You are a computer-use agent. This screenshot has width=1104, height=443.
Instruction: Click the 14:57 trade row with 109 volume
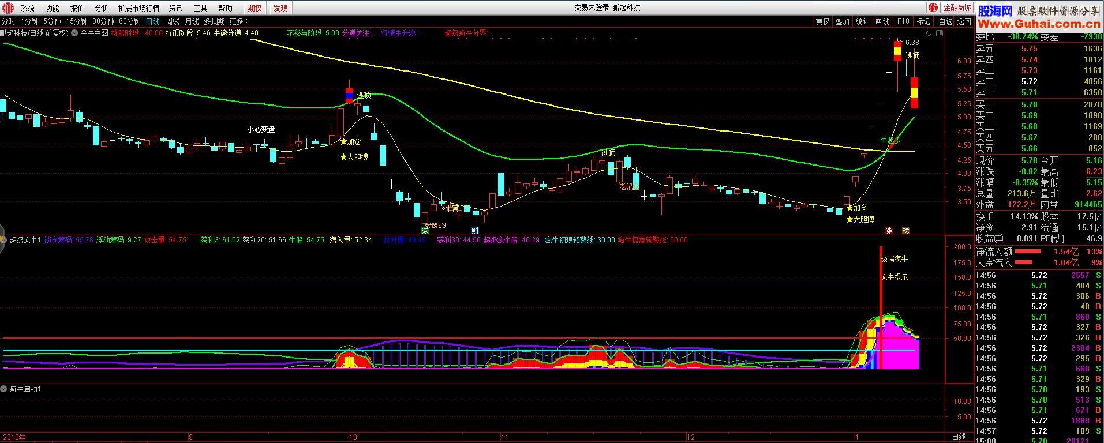1039,431
